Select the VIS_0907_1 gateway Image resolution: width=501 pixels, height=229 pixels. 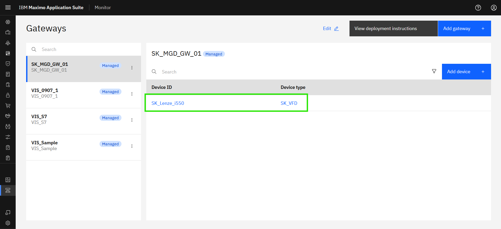coord(84,95)
